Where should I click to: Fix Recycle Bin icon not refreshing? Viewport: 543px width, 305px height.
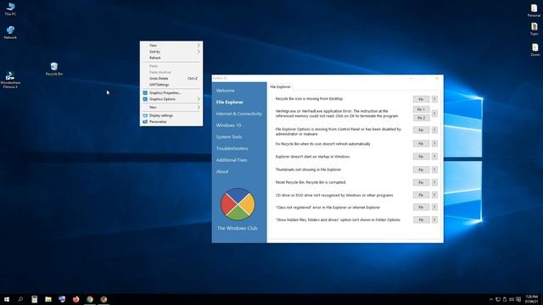point(421,143)
